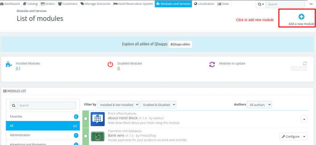Click the Bank wire module name
Viewport: 316px width, 145px height.
pyautogui.click(x=116, y=135)
